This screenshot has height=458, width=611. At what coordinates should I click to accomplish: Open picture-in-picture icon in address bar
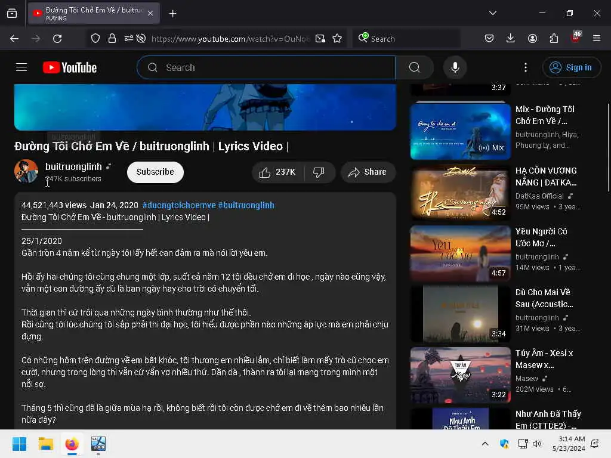click(320, 39)
